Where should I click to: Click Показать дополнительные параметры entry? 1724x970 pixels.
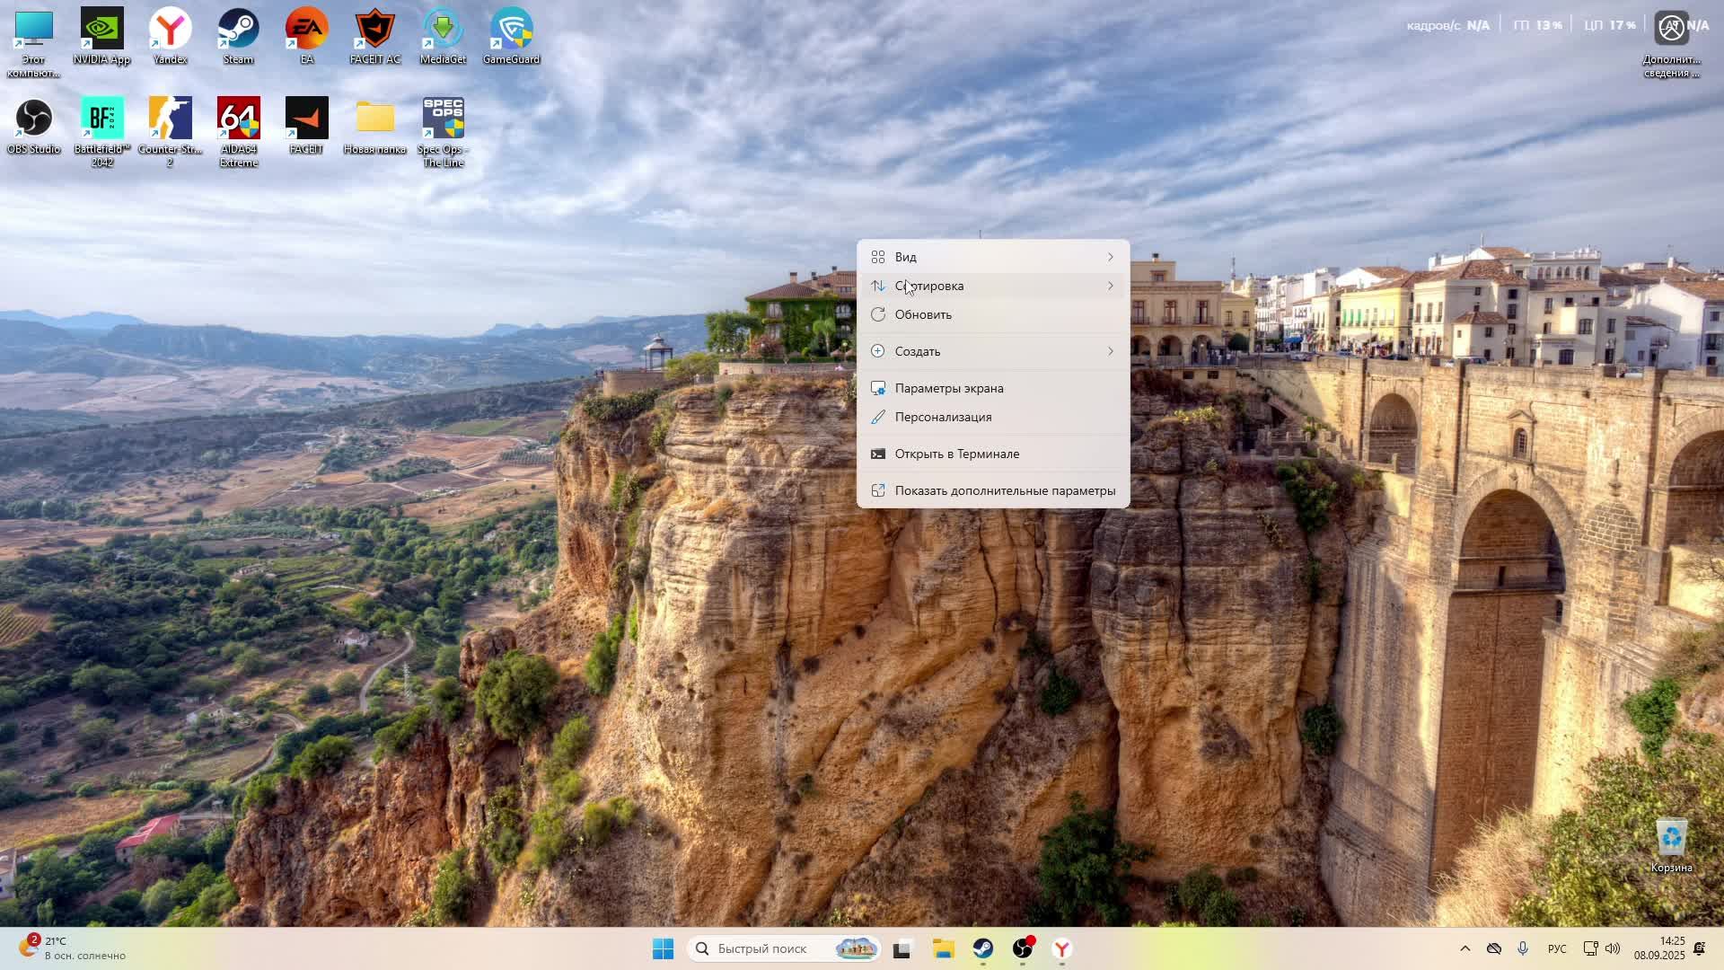click(x=1004, y=490)
